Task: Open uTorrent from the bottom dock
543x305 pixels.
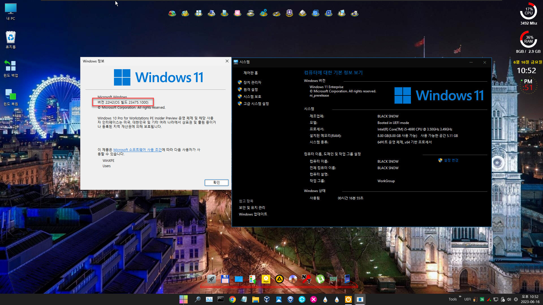Action: [320, 279]
